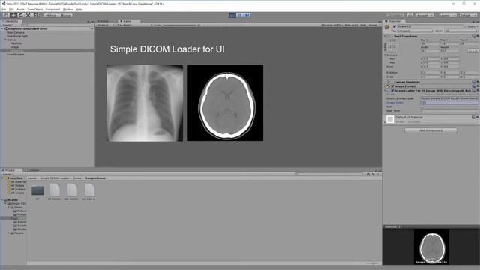Select the Project tab
The width and height of the screenshot is (480, 270).
(x=11, y=170)
